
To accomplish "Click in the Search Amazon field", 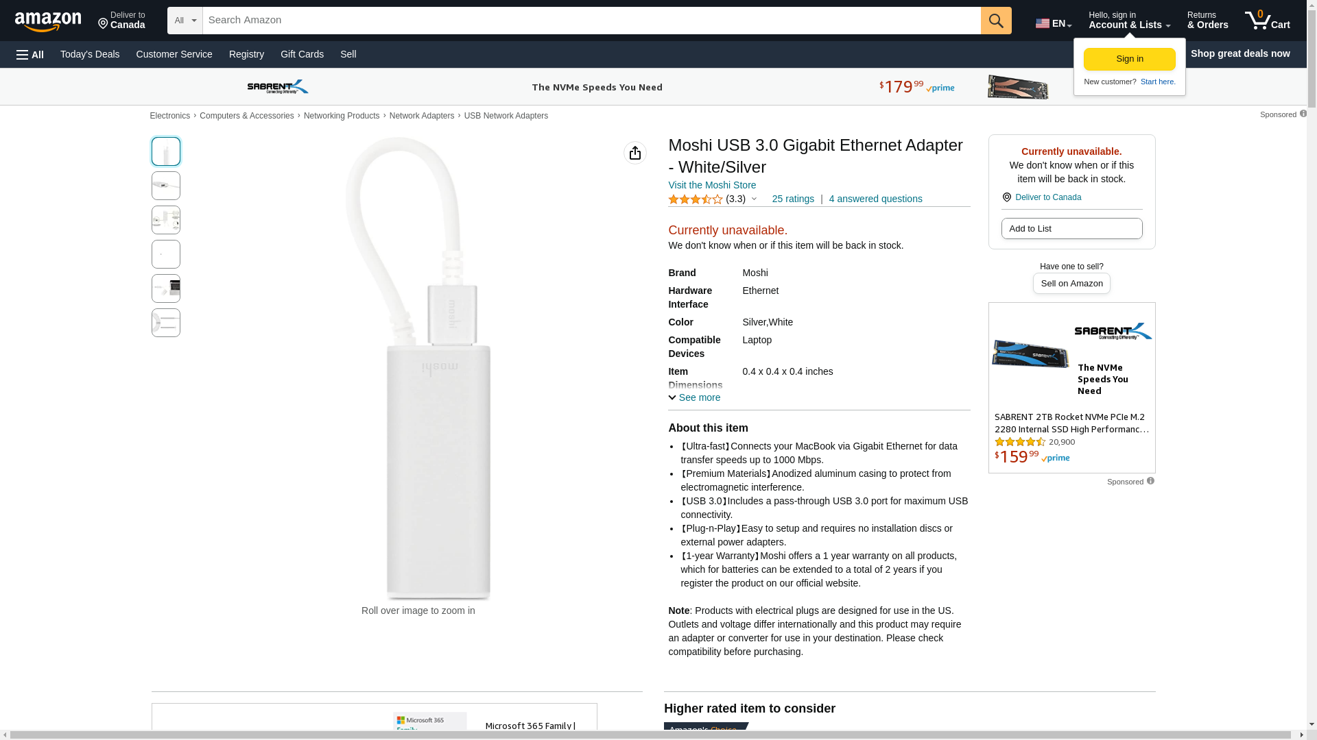I will pos(591,21).
